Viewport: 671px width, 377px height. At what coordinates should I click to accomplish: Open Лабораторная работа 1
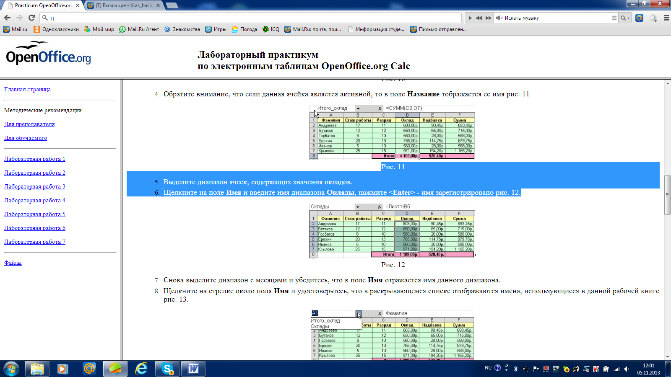click(35, 159)
